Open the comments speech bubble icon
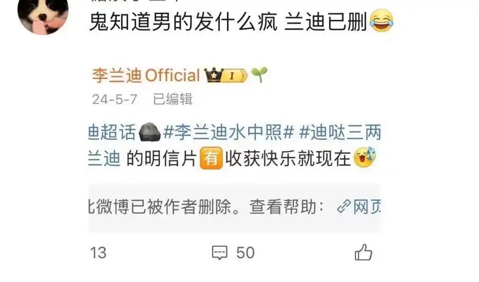Image resolution: width=479 pixels, height=282 pixels. [220, 253]
